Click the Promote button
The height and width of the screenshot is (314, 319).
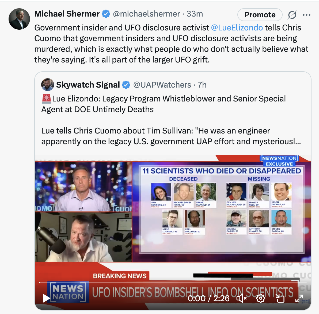coord(260,15)
